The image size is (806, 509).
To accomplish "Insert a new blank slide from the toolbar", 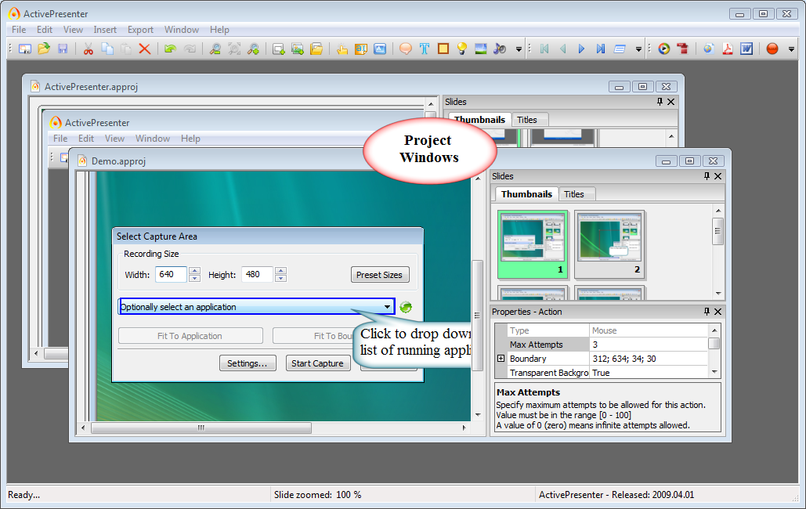I will [x=279, y=49].
